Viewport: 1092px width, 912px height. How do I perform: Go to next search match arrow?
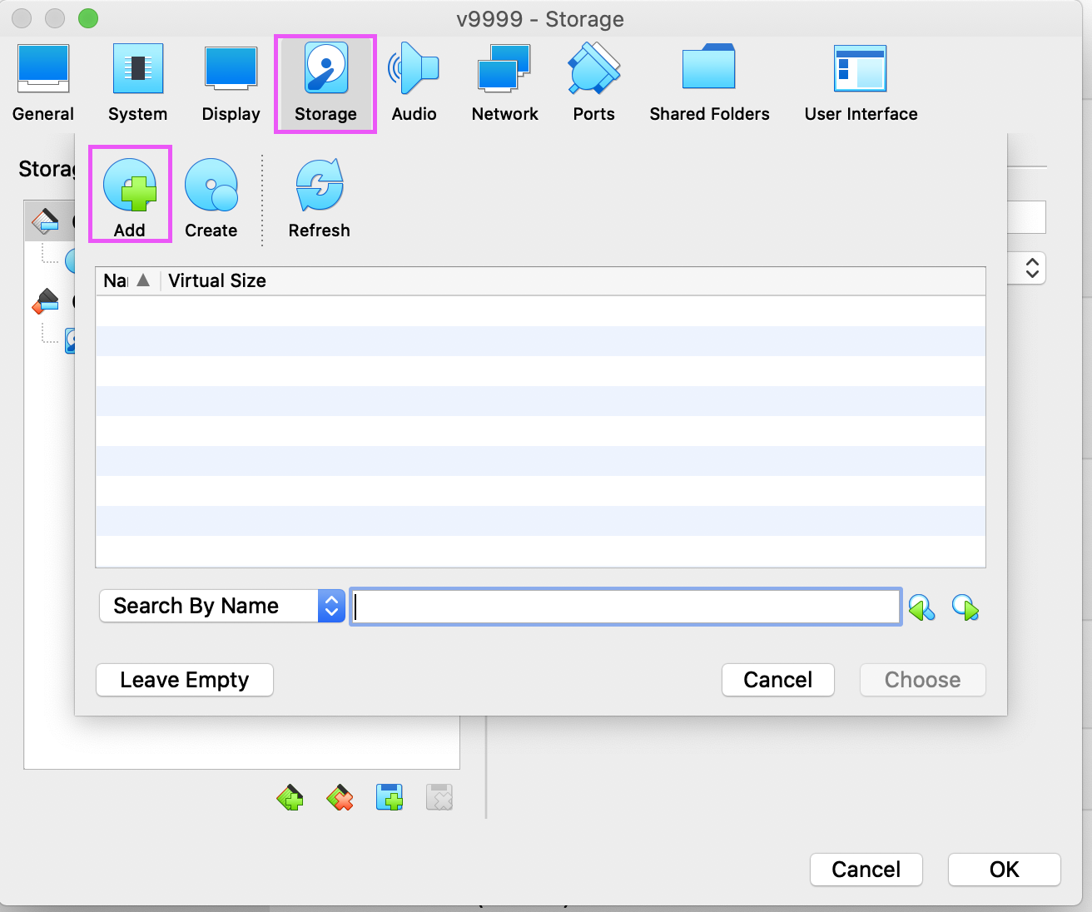[x=965, y=607]
